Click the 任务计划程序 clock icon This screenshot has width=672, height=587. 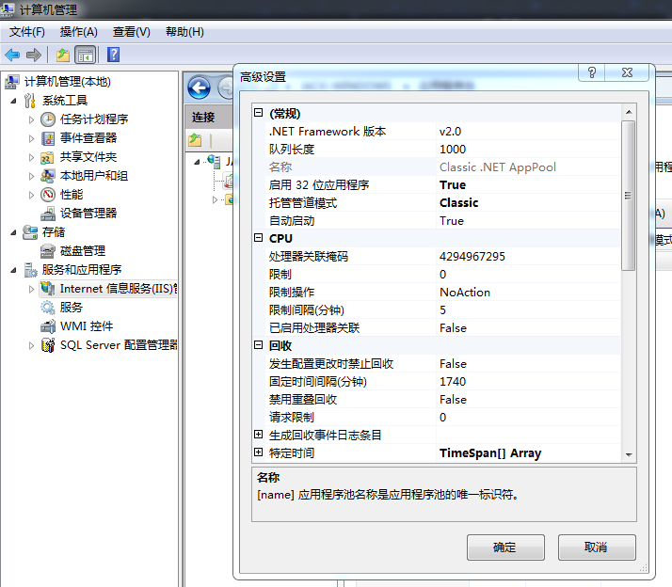pos(48,119)
